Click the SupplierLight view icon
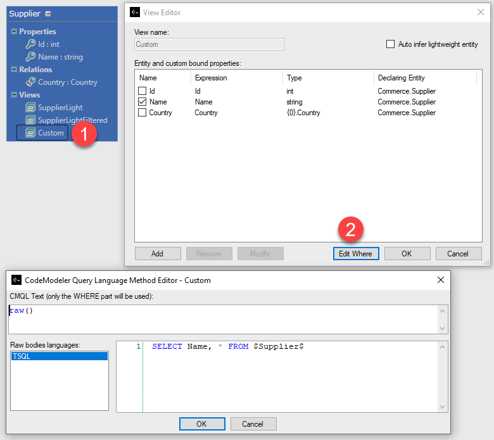The height and width of the screenshot is (440, 494). pos(30,108)
